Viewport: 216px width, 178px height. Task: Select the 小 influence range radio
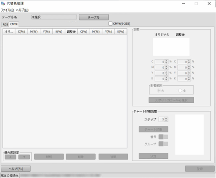180,91
